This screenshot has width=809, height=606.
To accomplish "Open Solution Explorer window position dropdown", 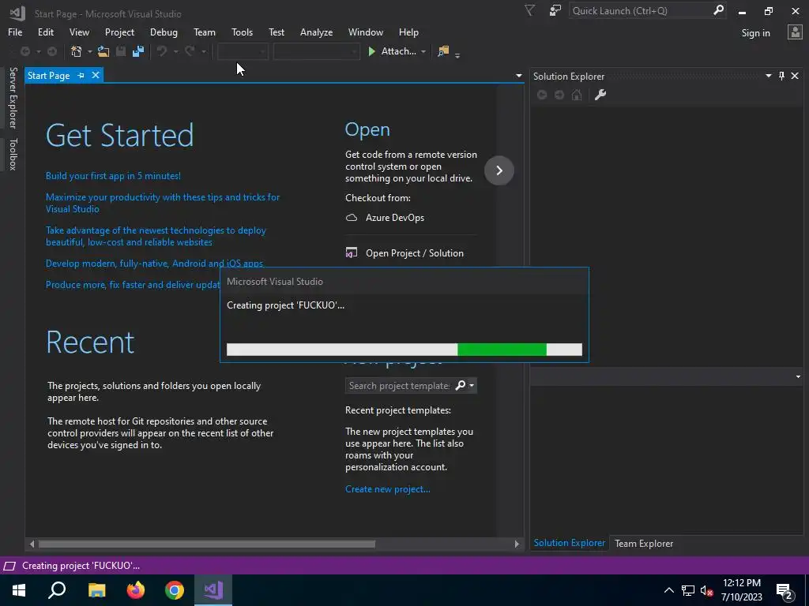I will 768,76.
